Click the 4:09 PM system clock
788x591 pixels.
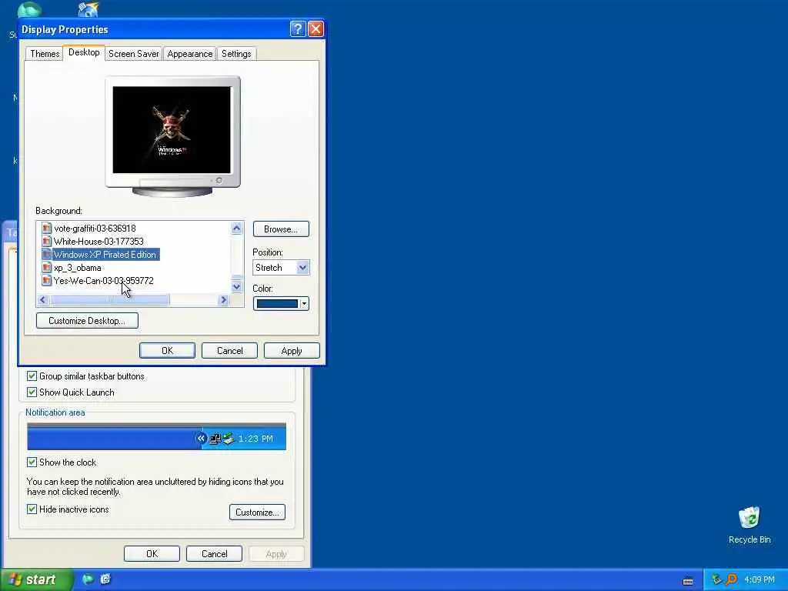pos(759,579)
